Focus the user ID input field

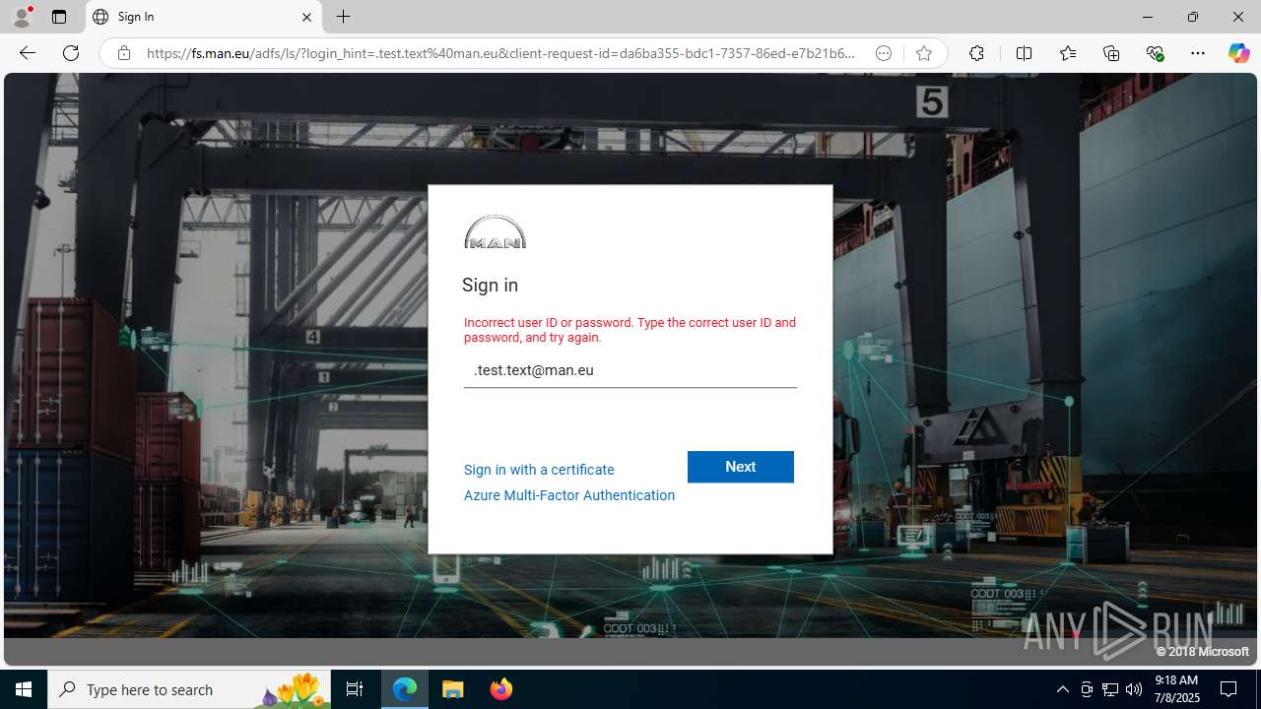(x=630, y=370)
